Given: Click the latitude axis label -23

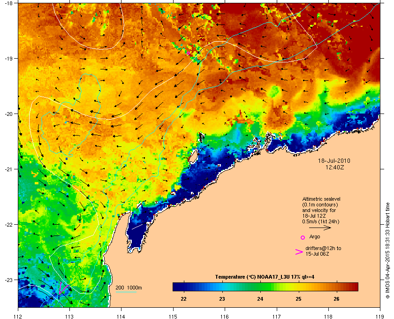Looking at the screenshot, I should 8,280.
